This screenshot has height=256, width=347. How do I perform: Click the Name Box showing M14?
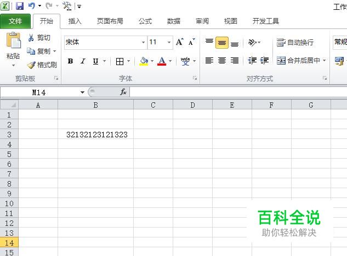click(39, 92)
